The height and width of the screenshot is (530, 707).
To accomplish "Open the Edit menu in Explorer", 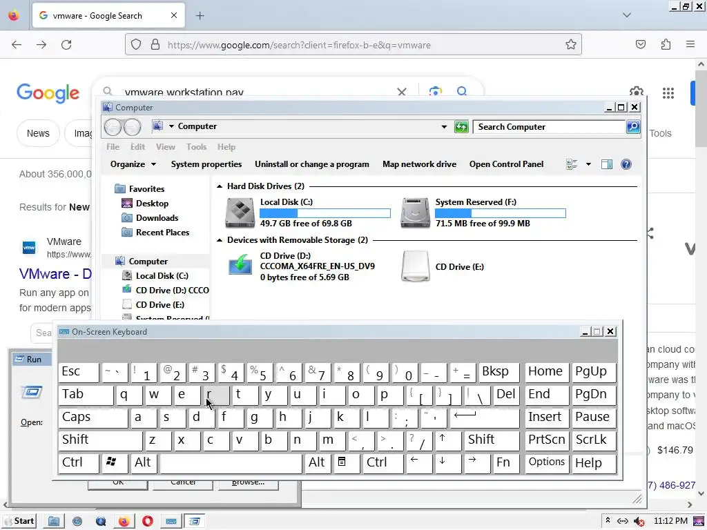I will pos(137,147).
